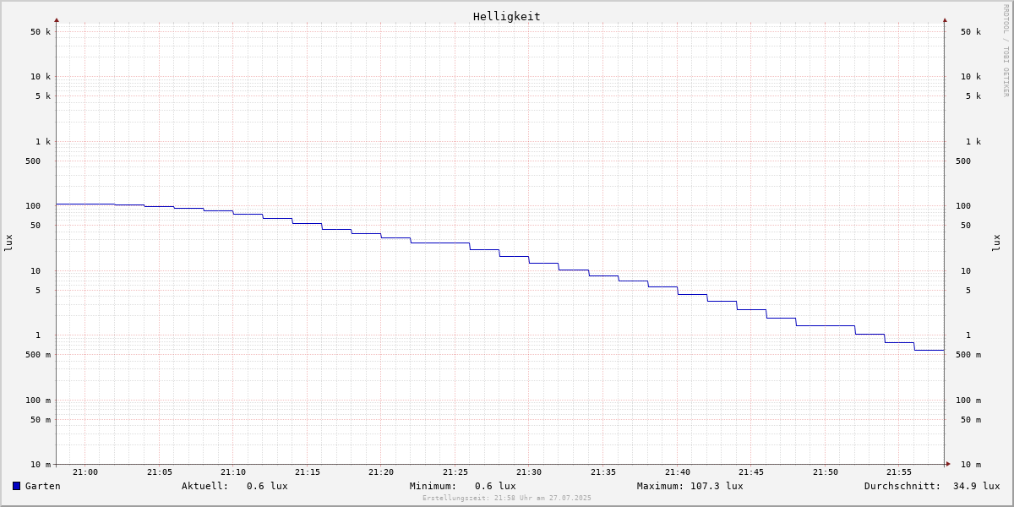Select "100" on the right y-axis
The image size is (1014, 507).
tap(963, 206)
